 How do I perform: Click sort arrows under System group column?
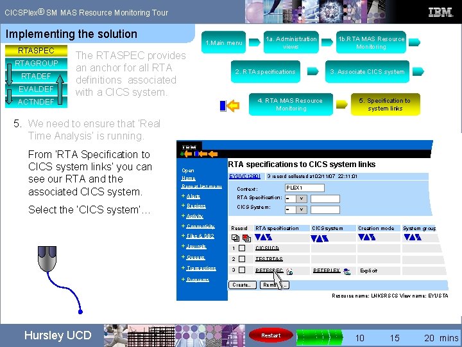(x=413, y=237)
